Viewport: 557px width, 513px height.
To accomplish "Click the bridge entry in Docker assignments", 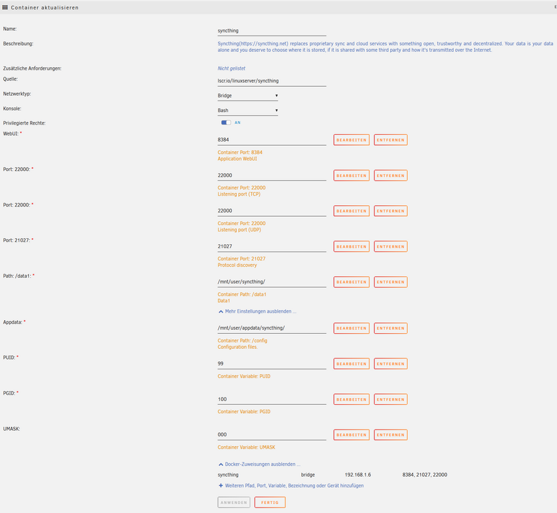I will point(308,475).
